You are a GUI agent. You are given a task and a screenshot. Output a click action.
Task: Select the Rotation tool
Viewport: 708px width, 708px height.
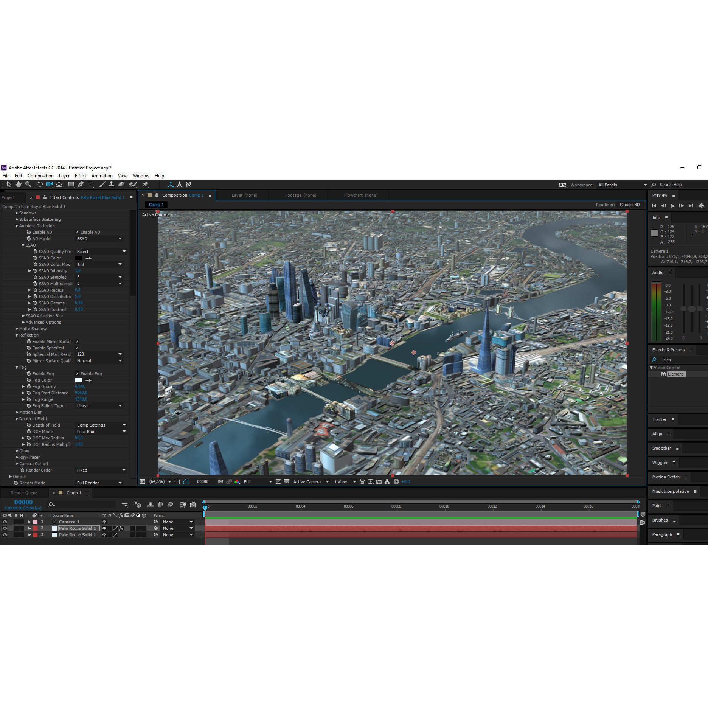click(39, 185)
